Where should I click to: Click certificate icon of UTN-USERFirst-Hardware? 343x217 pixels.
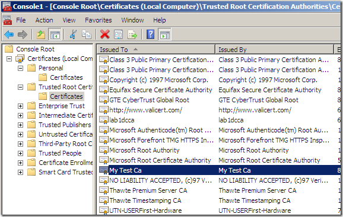click(x=104, y=210)
